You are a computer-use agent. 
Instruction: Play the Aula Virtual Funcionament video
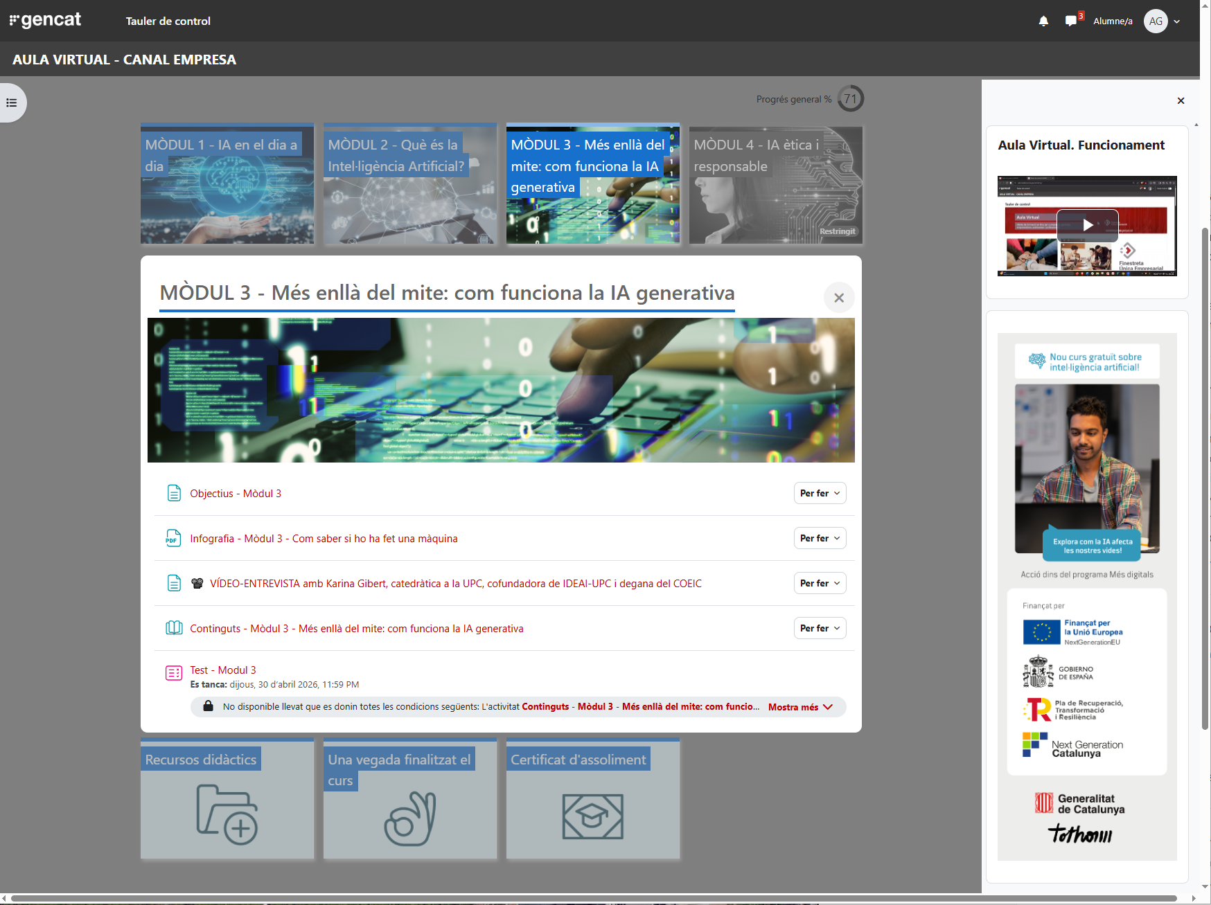pyautogui.click(x=1087, y=225)
